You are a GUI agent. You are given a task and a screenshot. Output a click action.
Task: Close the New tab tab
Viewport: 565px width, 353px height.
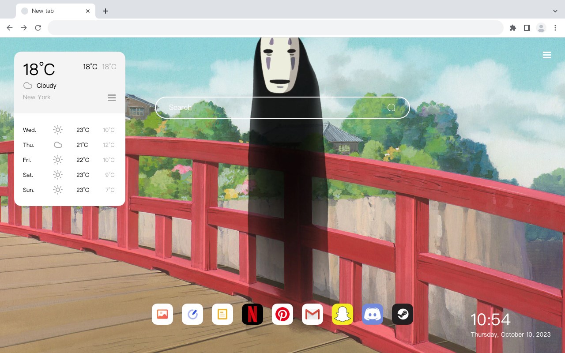pos(88,11)
